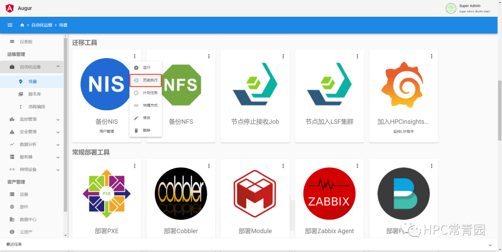The height and width of the screenshot is (252, 502).
Task: Expand the 服务器 sidebar section
Action: pyautogui.click(x=58, y=157)
